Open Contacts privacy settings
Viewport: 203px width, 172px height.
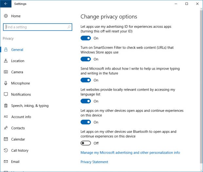[18, 128]
